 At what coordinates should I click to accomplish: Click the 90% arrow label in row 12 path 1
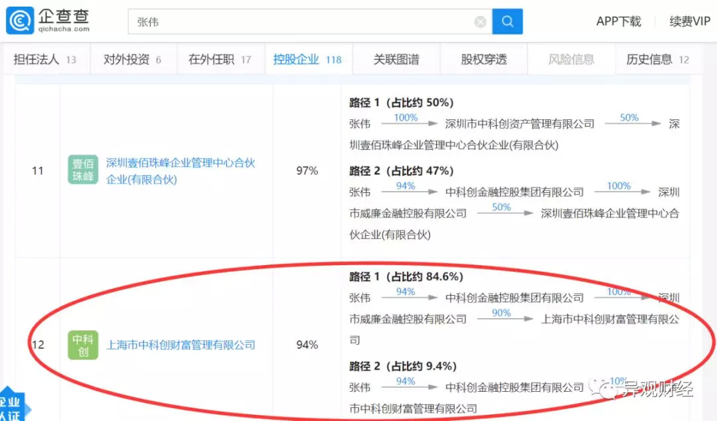[501, 313]
